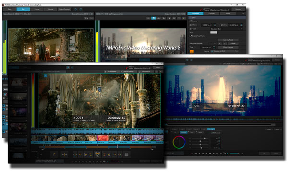Open Clip Properties in the cut editor window
This screenshot has width=288, height=172.
click(x=112, y=72)
